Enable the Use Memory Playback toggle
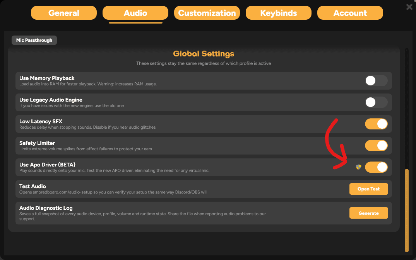This screenshot has height=260, width=416. (376, 80)
